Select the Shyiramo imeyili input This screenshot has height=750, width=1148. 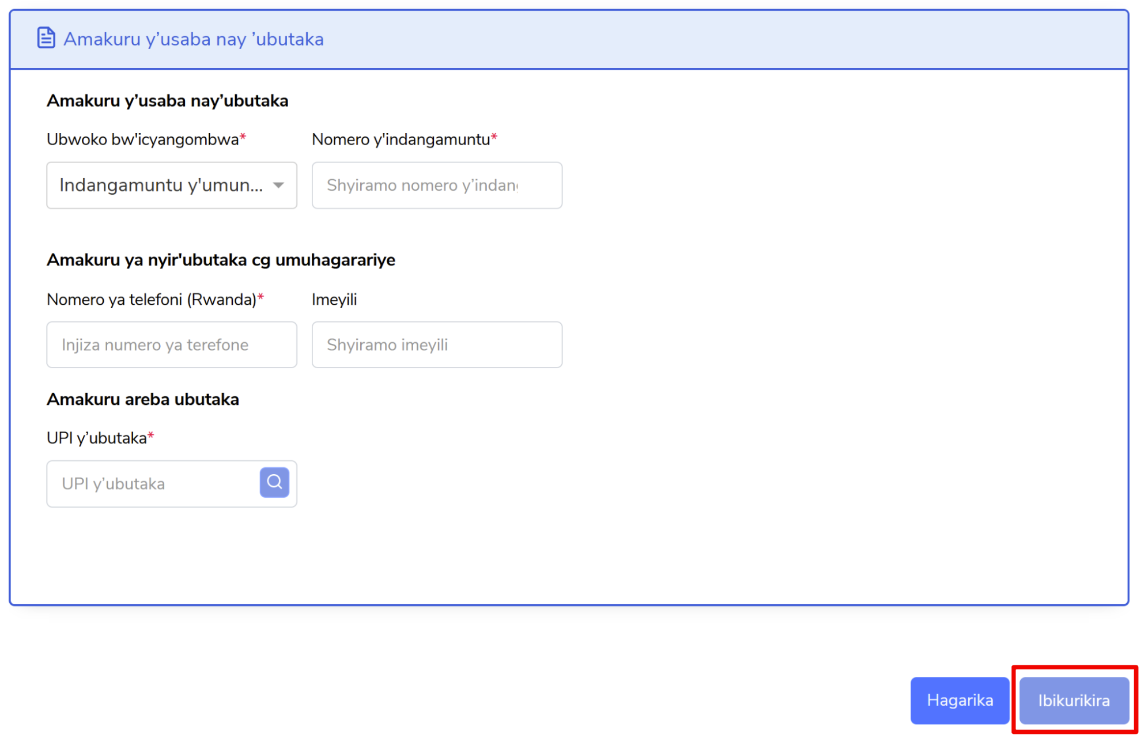[436, 344]
